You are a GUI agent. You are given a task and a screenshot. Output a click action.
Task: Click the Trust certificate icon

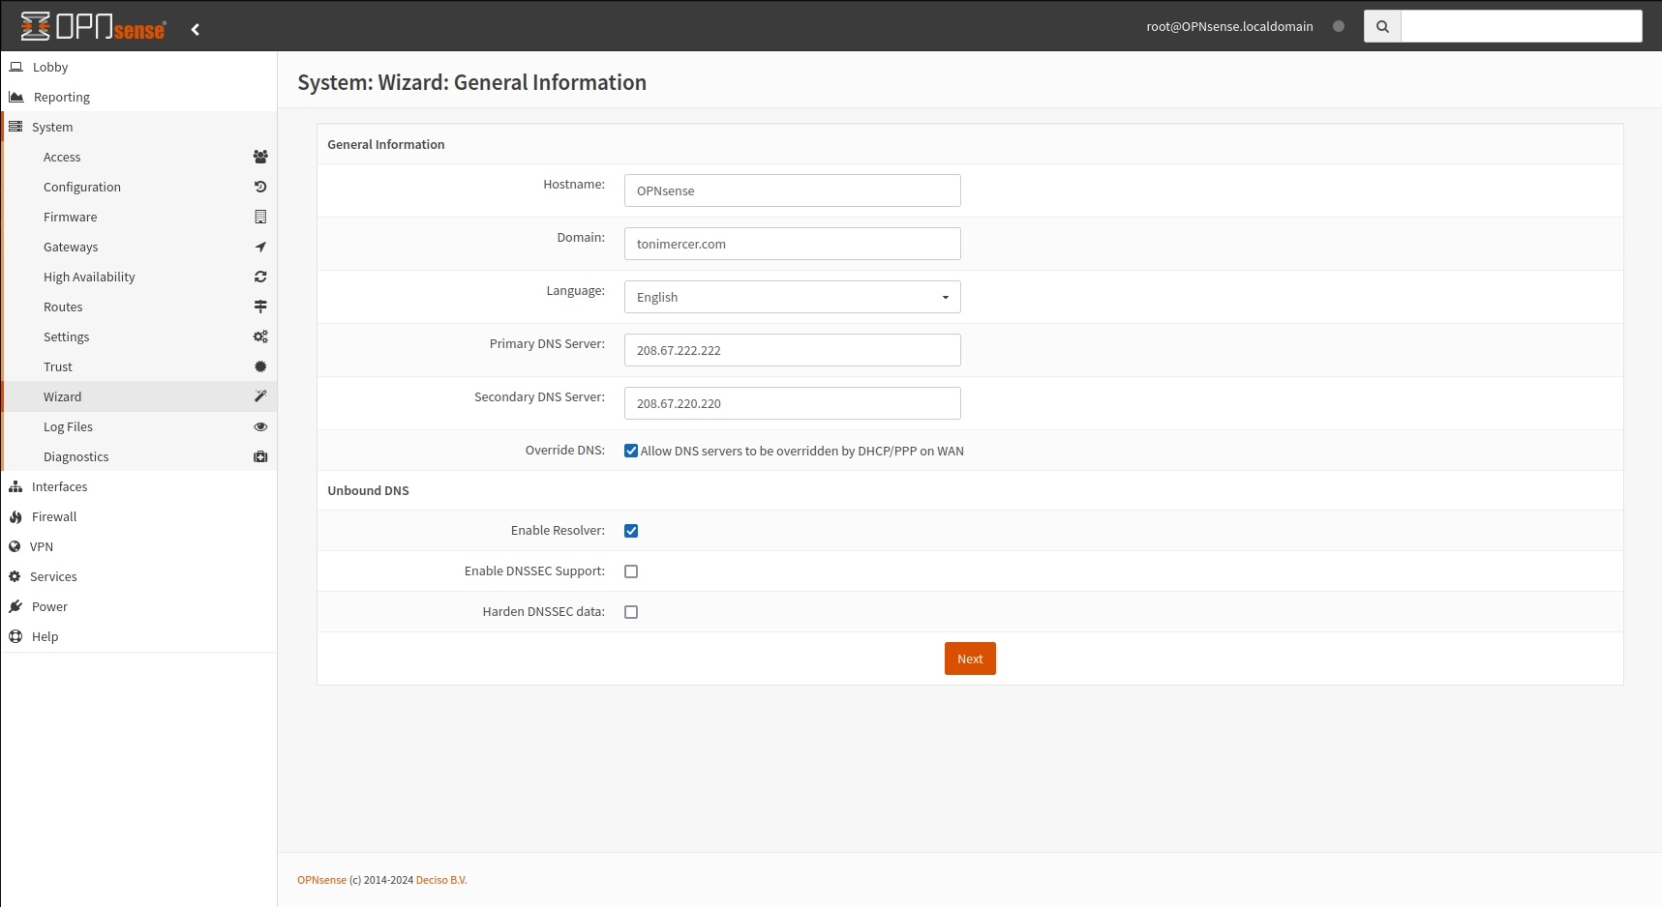tap(260, 366)
